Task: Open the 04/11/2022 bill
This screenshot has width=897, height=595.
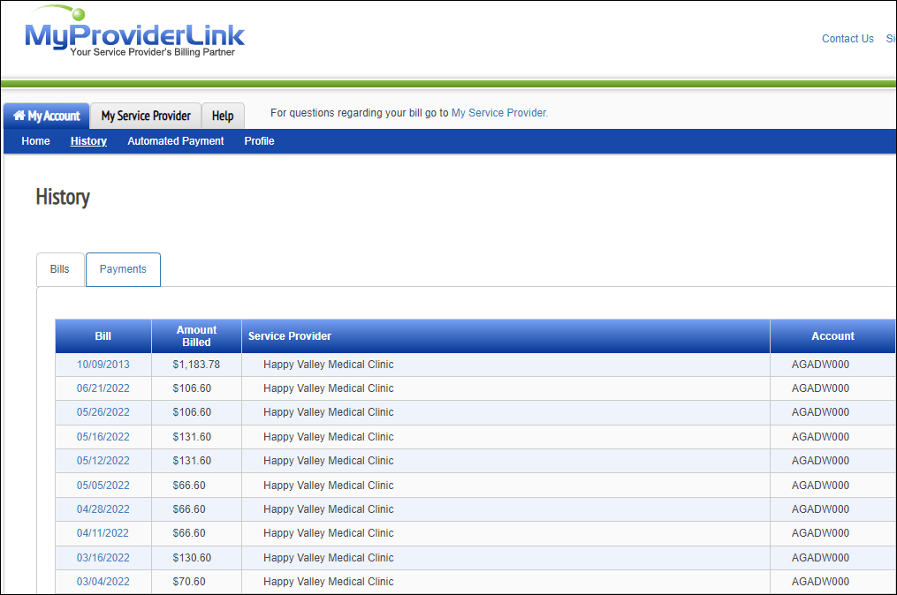Action: tap(103, 533)
